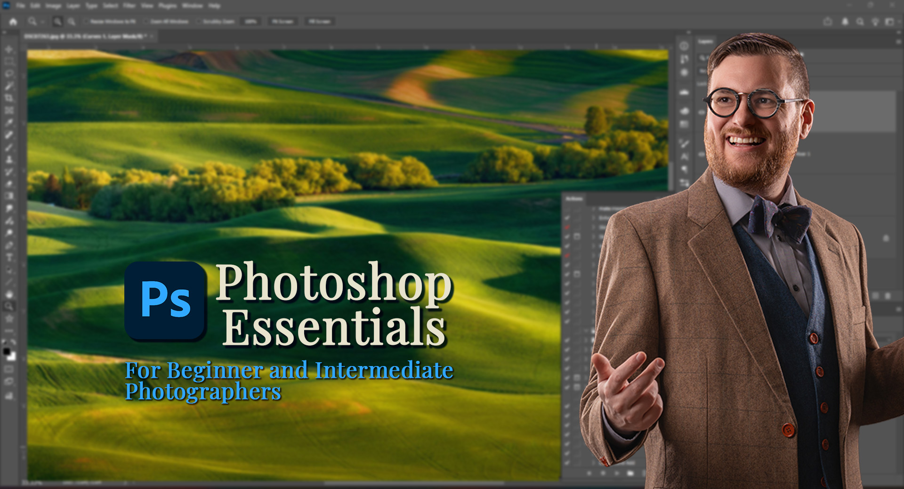This screenshot has width=904, height=489.
Task: Choose Zoom Out mode in options bar
Action: point(72,22)
